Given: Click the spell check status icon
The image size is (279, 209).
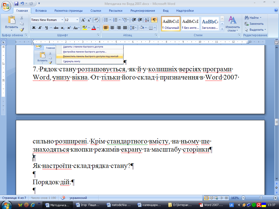Looking at the screenshot, I should coord(63,198).
